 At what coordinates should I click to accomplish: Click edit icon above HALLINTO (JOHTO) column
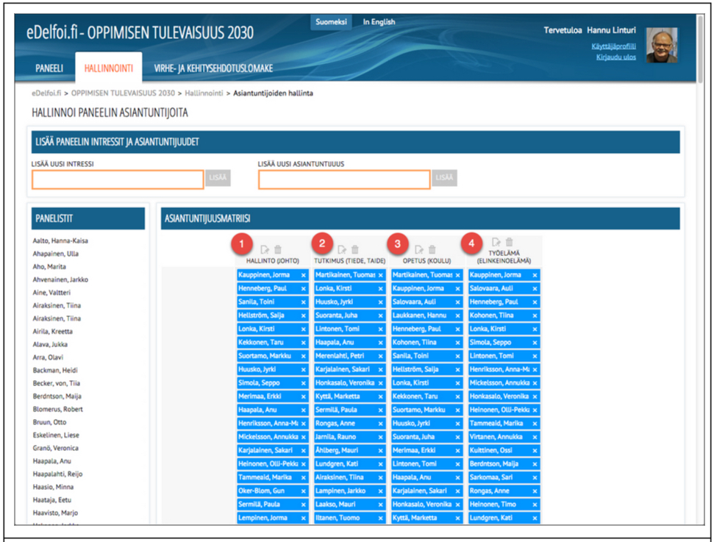pos(265,250)
